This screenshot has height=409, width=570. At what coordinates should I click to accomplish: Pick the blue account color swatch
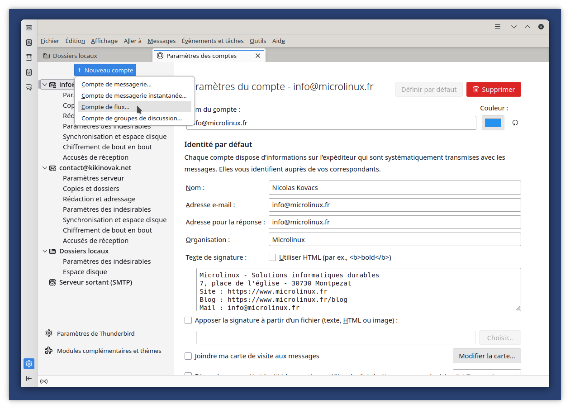pos(493,123)
